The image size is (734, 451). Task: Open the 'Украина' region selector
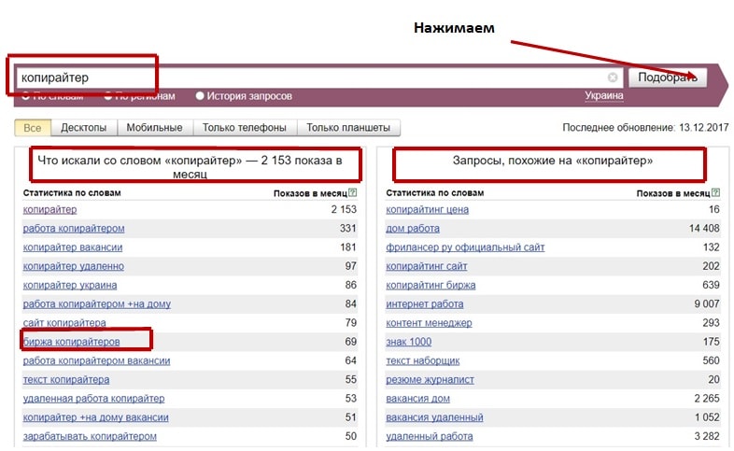(604, 96)
